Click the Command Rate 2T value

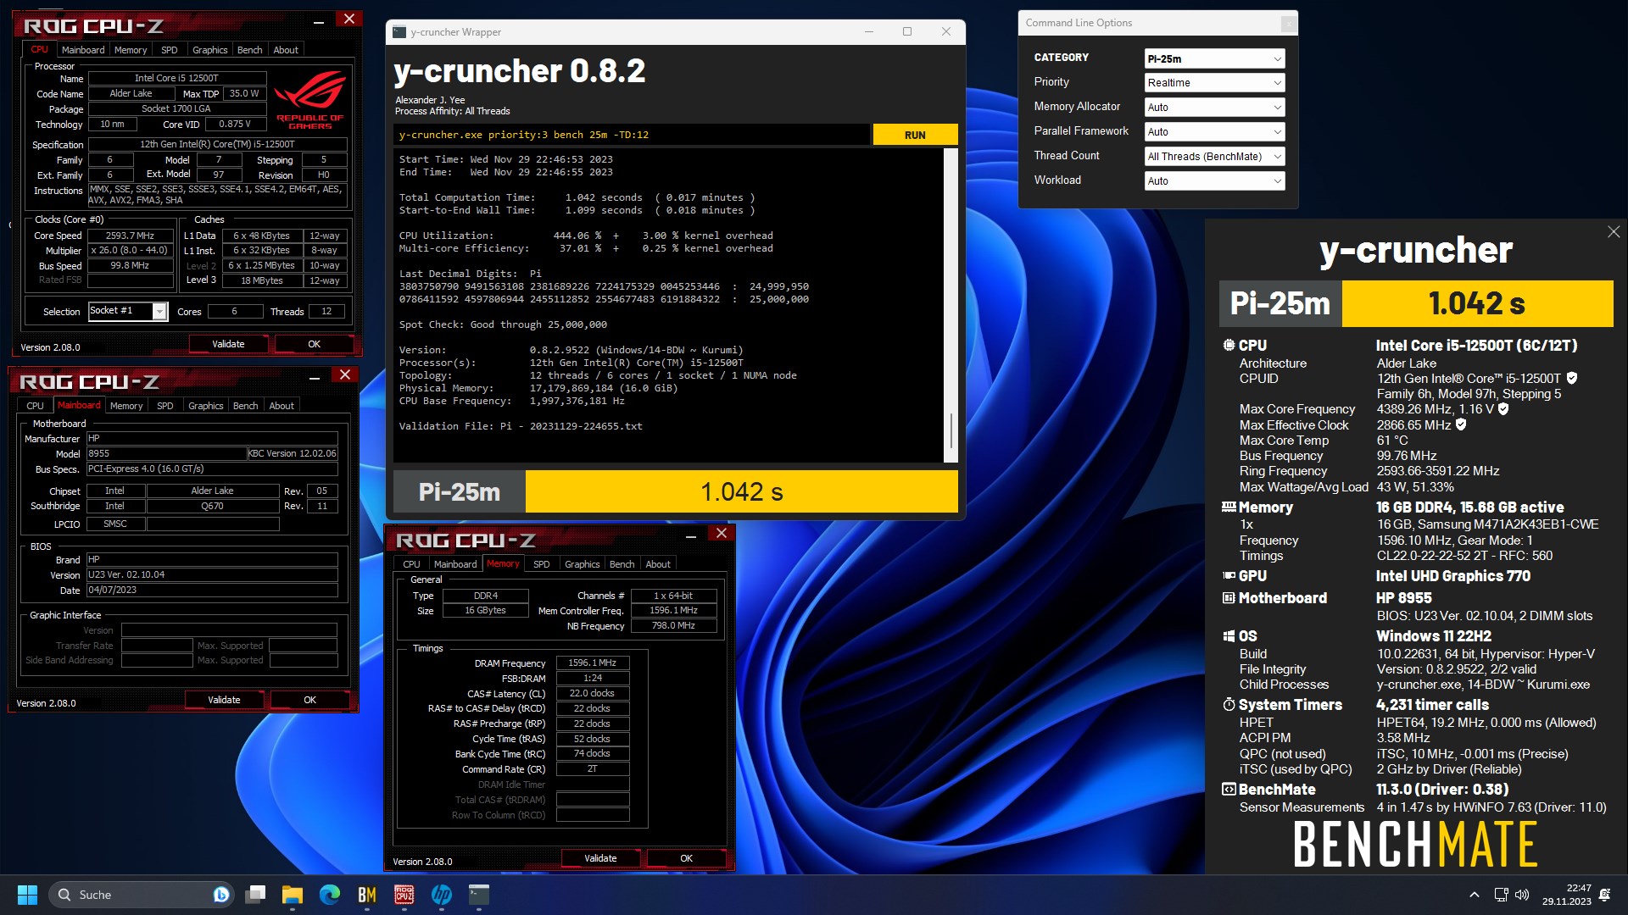pos(593,769)
